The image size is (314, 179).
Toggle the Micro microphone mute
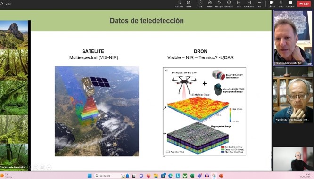click(281, 4)
